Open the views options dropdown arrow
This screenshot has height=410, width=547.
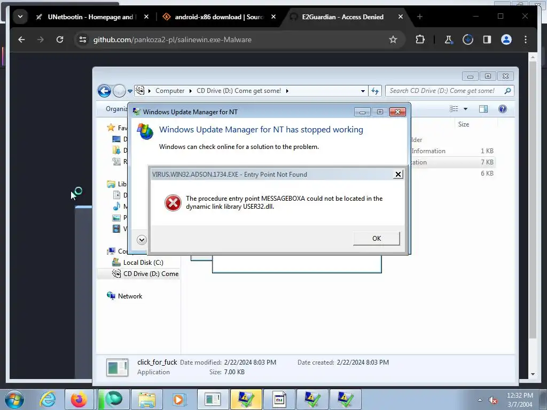pyautogui.click(x=465, y=109)
